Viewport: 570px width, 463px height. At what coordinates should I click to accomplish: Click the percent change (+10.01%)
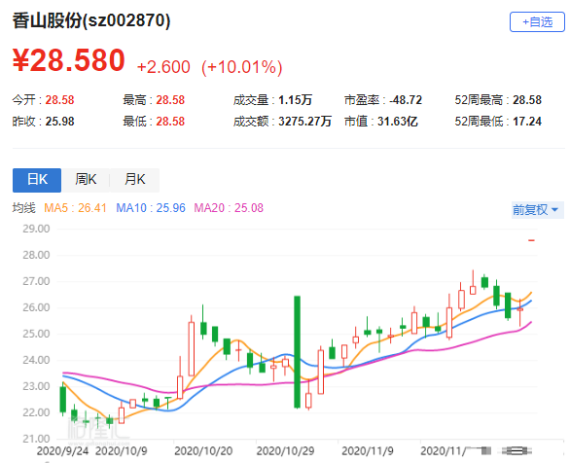(242, 67)
